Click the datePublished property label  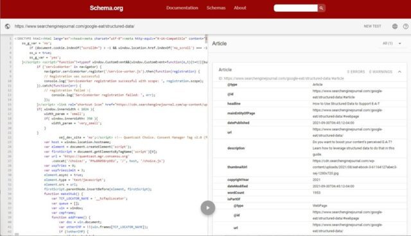coord(238,122)
